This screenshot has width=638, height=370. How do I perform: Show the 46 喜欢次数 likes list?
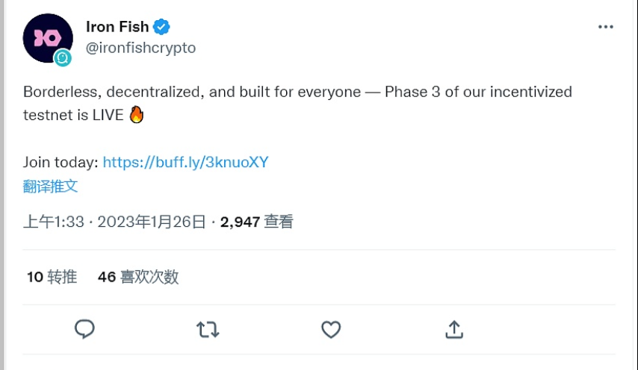[x=138, y=277]
